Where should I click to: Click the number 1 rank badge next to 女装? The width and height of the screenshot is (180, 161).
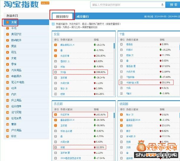pos(8,22)
